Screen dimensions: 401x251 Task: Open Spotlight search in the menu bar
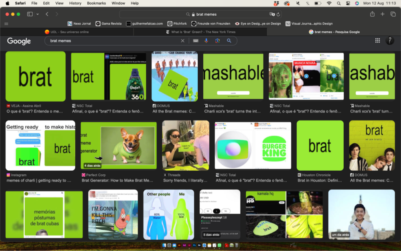click(339, 3)
